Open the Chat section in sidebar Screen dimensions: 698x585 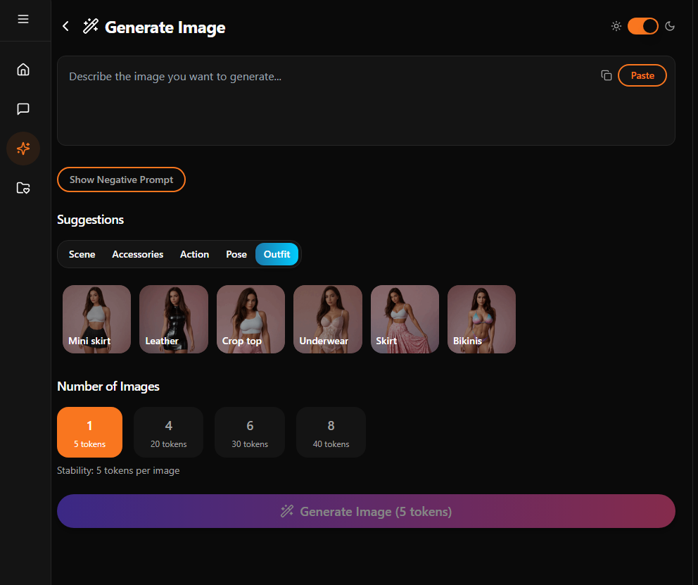[x=23, y=109]
